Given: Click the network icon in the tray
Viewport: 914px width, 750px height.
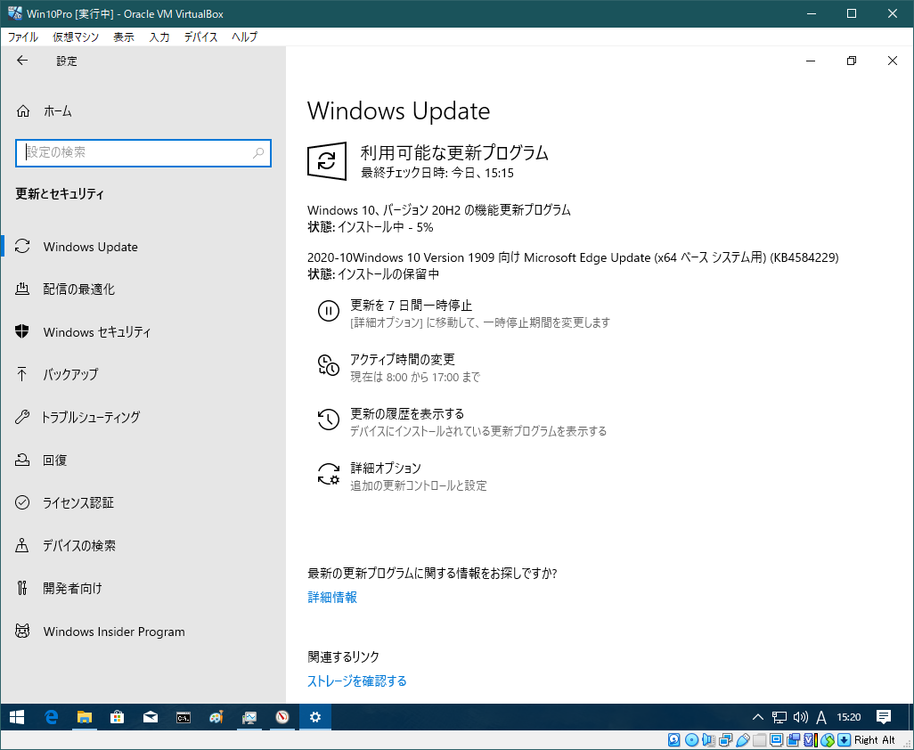Looking at the screenshot, I should 779,717.
